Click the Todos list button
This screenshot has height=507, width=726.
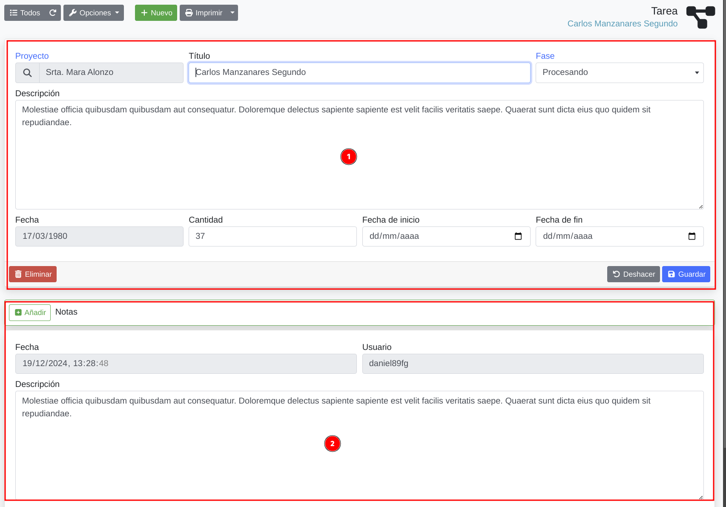pos(25,13)
